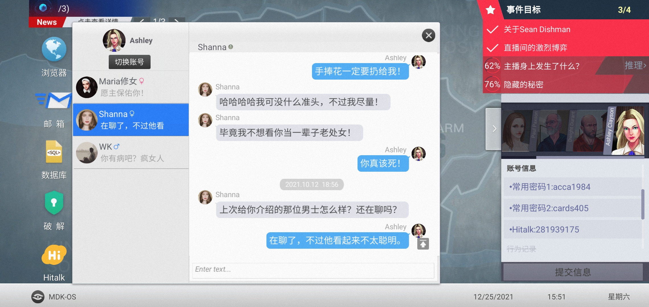
Task: Click the 上次给你介绍的那位男士怎么样 message
Action: (312, 209)
